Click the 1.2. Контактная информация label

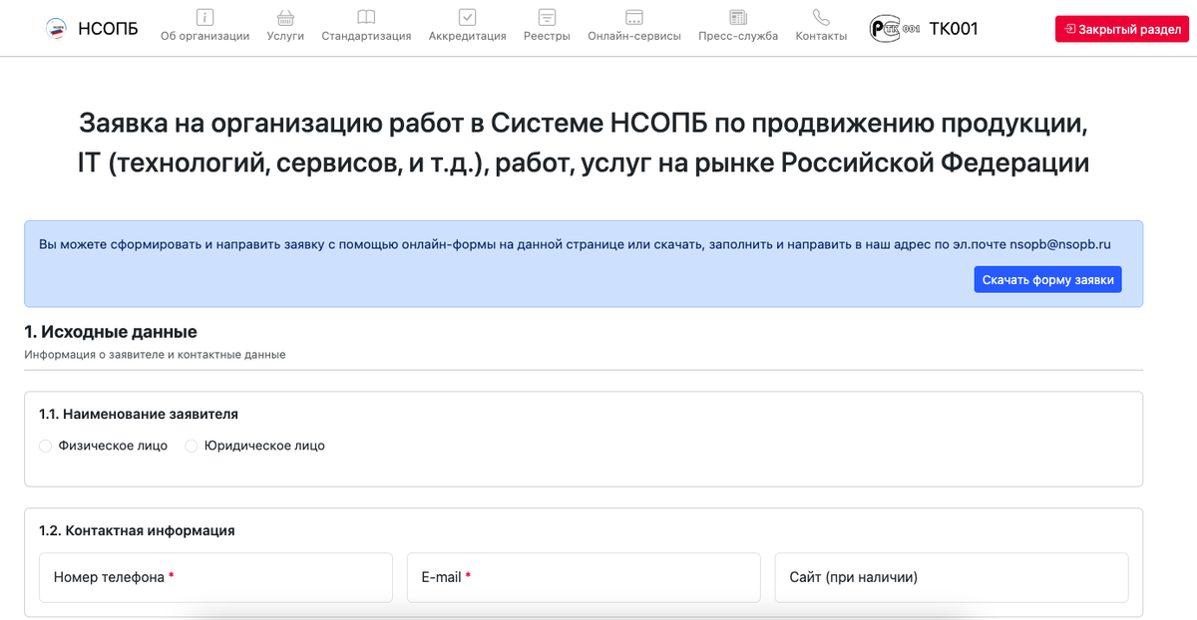137,530
